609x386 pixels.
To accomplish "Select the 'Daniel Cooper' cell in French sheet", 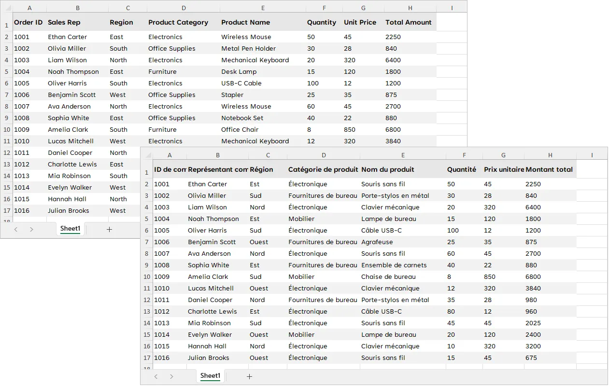I will (218, 300).
